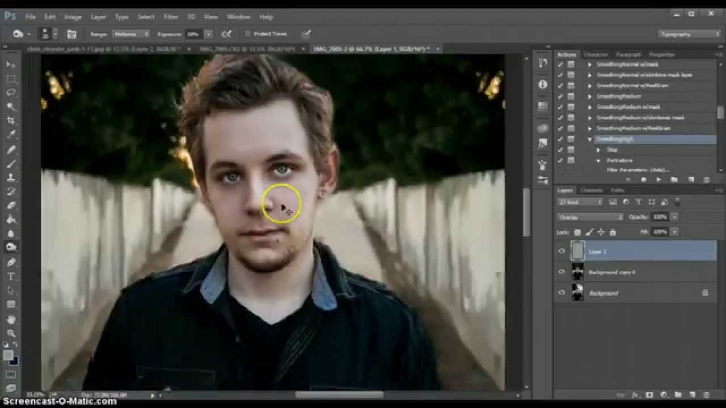
Task: Select the Crop tool
Action: pyautogui.click(x=11, y=121)
